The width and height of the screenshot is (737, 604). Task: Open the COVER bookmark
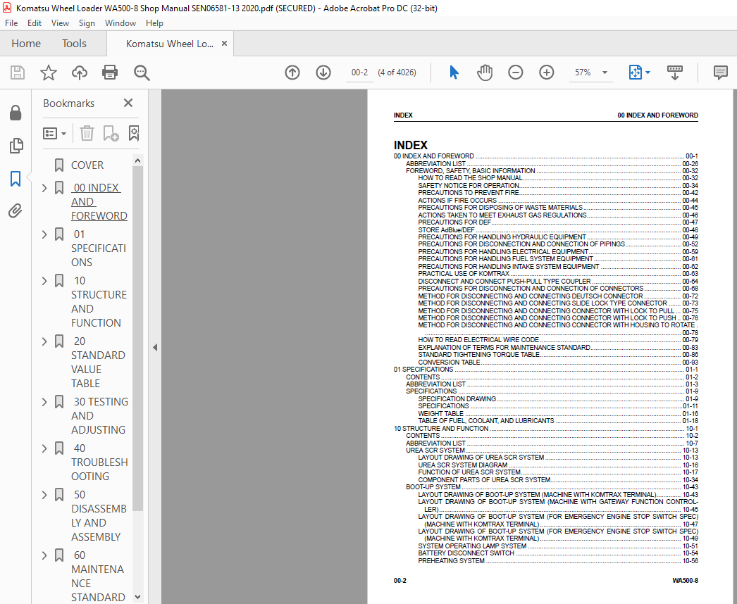87,165
